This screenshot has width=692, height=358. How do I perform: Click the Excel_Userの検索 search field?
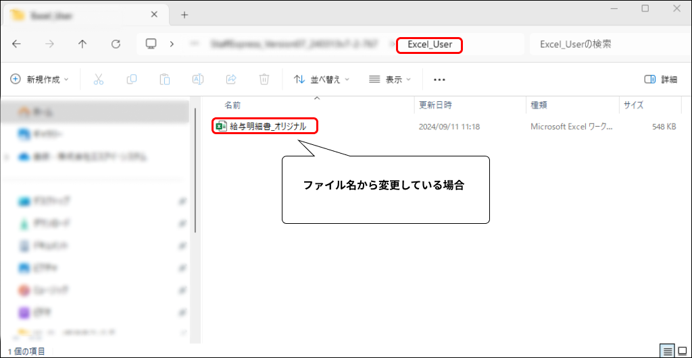[609, 44]
